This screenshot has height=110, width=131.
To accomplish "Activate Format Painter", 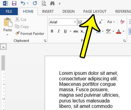I will [x=30, y=34].
